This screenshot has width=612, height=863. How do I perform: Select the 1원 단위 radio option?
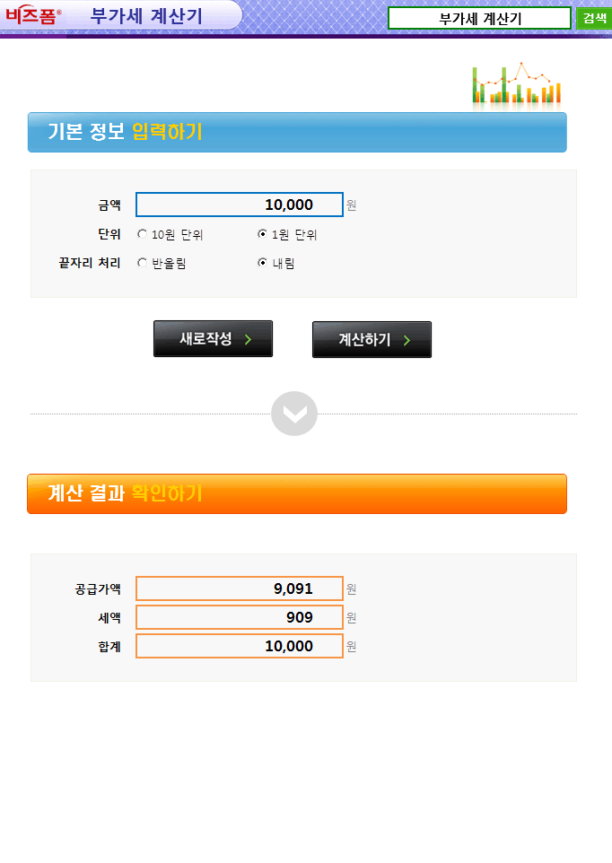click(262, 235)
